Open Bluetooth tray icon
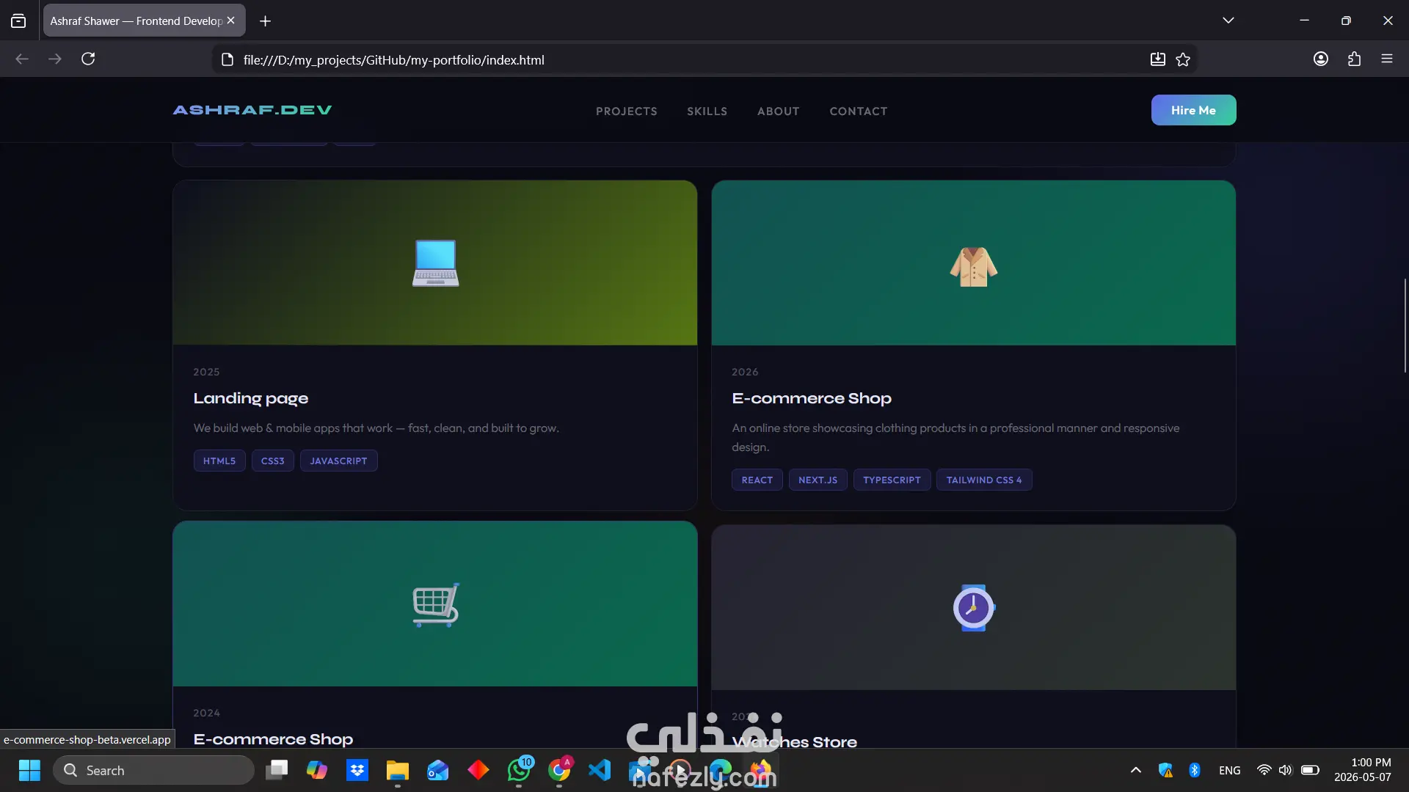 point(1195,770)
